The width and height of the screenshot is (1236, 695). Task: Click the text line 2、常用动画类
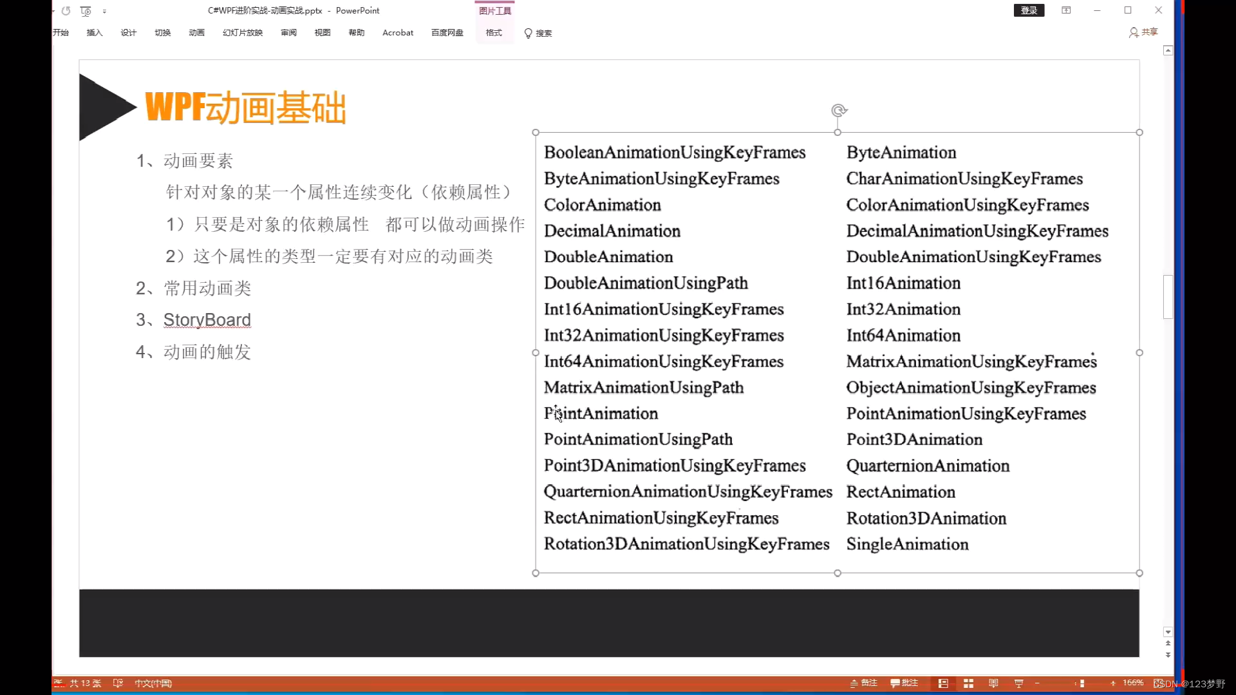tap(194, 288)
